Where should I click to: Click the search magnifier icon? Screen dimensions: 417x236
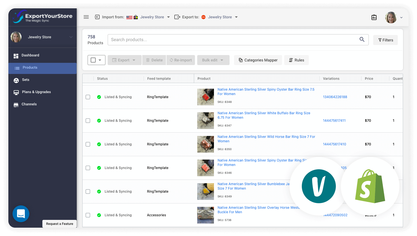(362, 40)
